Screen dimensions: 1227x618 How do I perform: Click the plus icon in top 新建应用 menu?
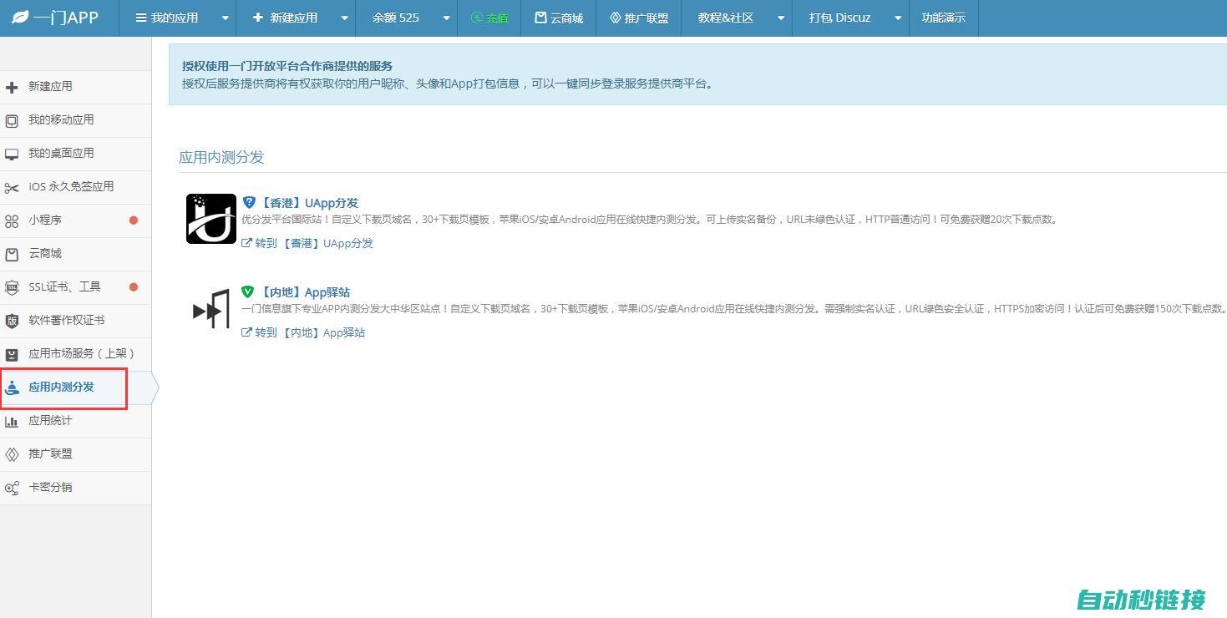pyautogui.click(x=257, y=18)
